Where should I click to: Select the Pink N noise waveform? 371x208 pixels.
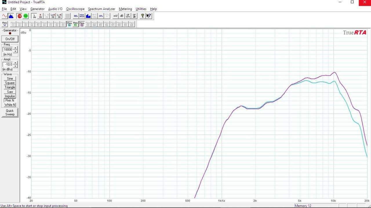10,101
